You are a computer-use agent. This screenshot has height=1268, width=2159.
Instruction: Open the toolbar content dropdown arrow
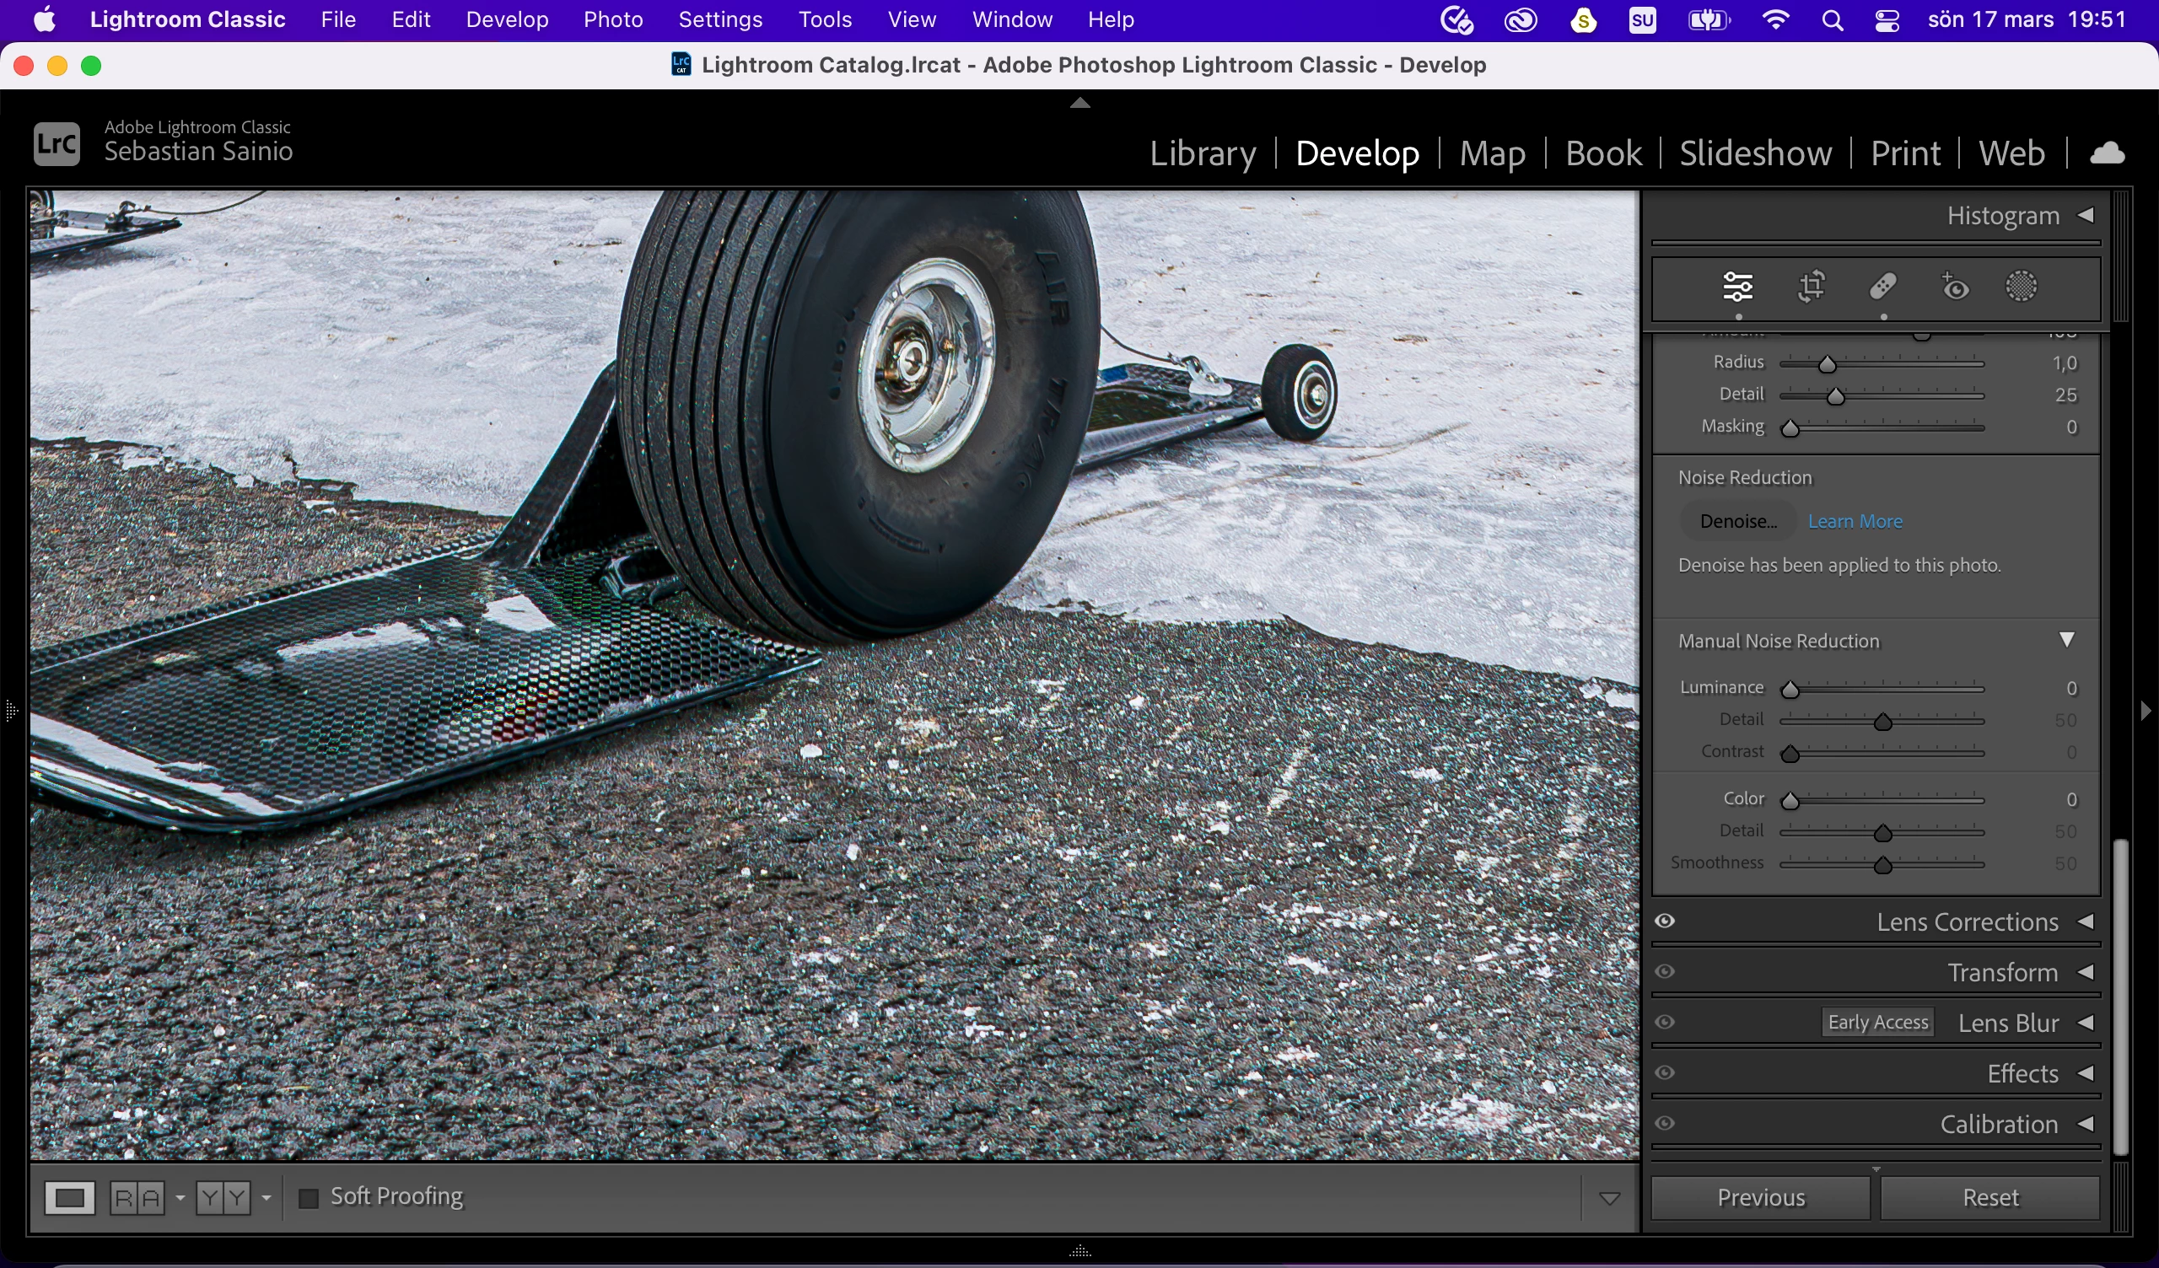click(x=1609, y=1198)
